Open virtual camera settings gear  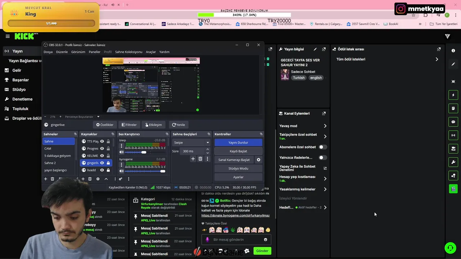[x=258, y=160]
